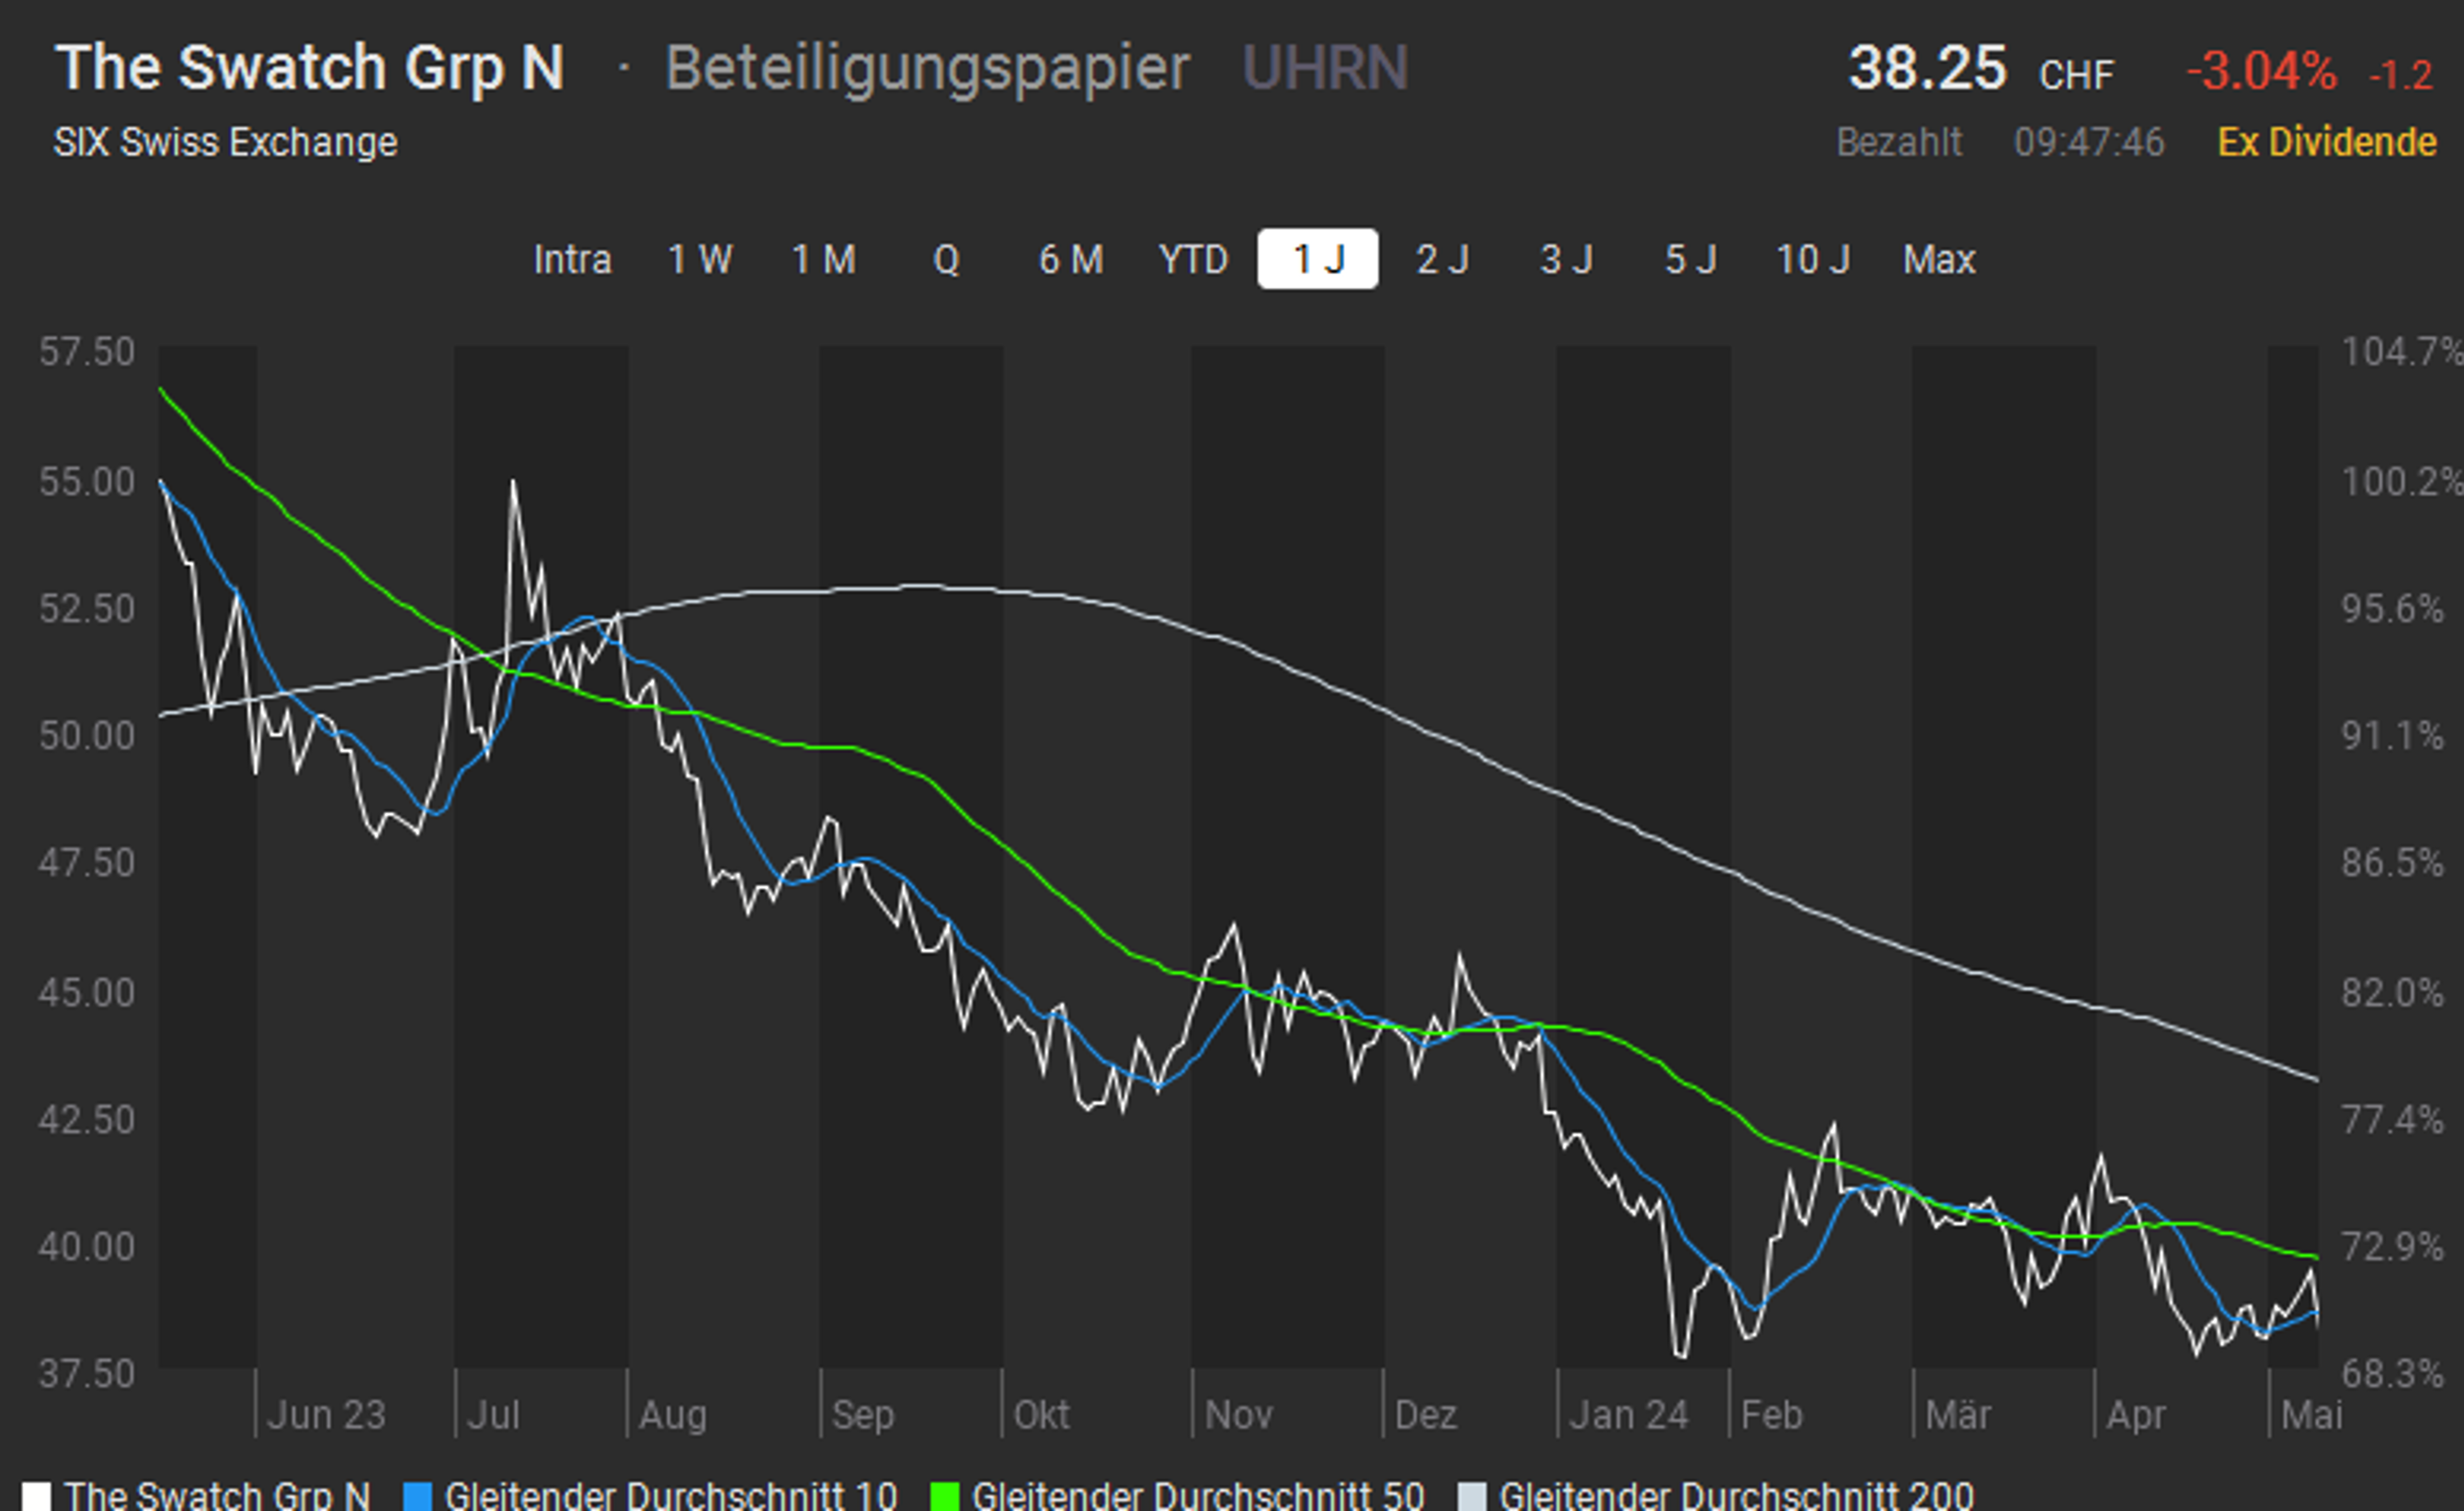Show the 6 M chart range
This screenshot has height=1511, width=2464.
coord(1070,260)
